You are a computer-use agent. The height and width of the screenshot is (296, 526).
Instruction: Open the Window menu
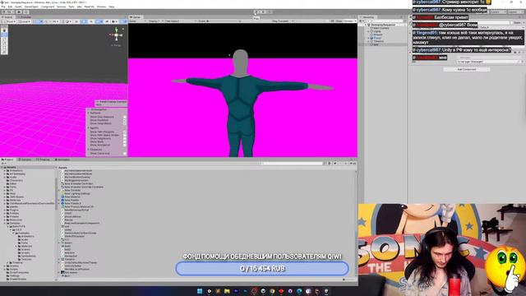[101, 7]
